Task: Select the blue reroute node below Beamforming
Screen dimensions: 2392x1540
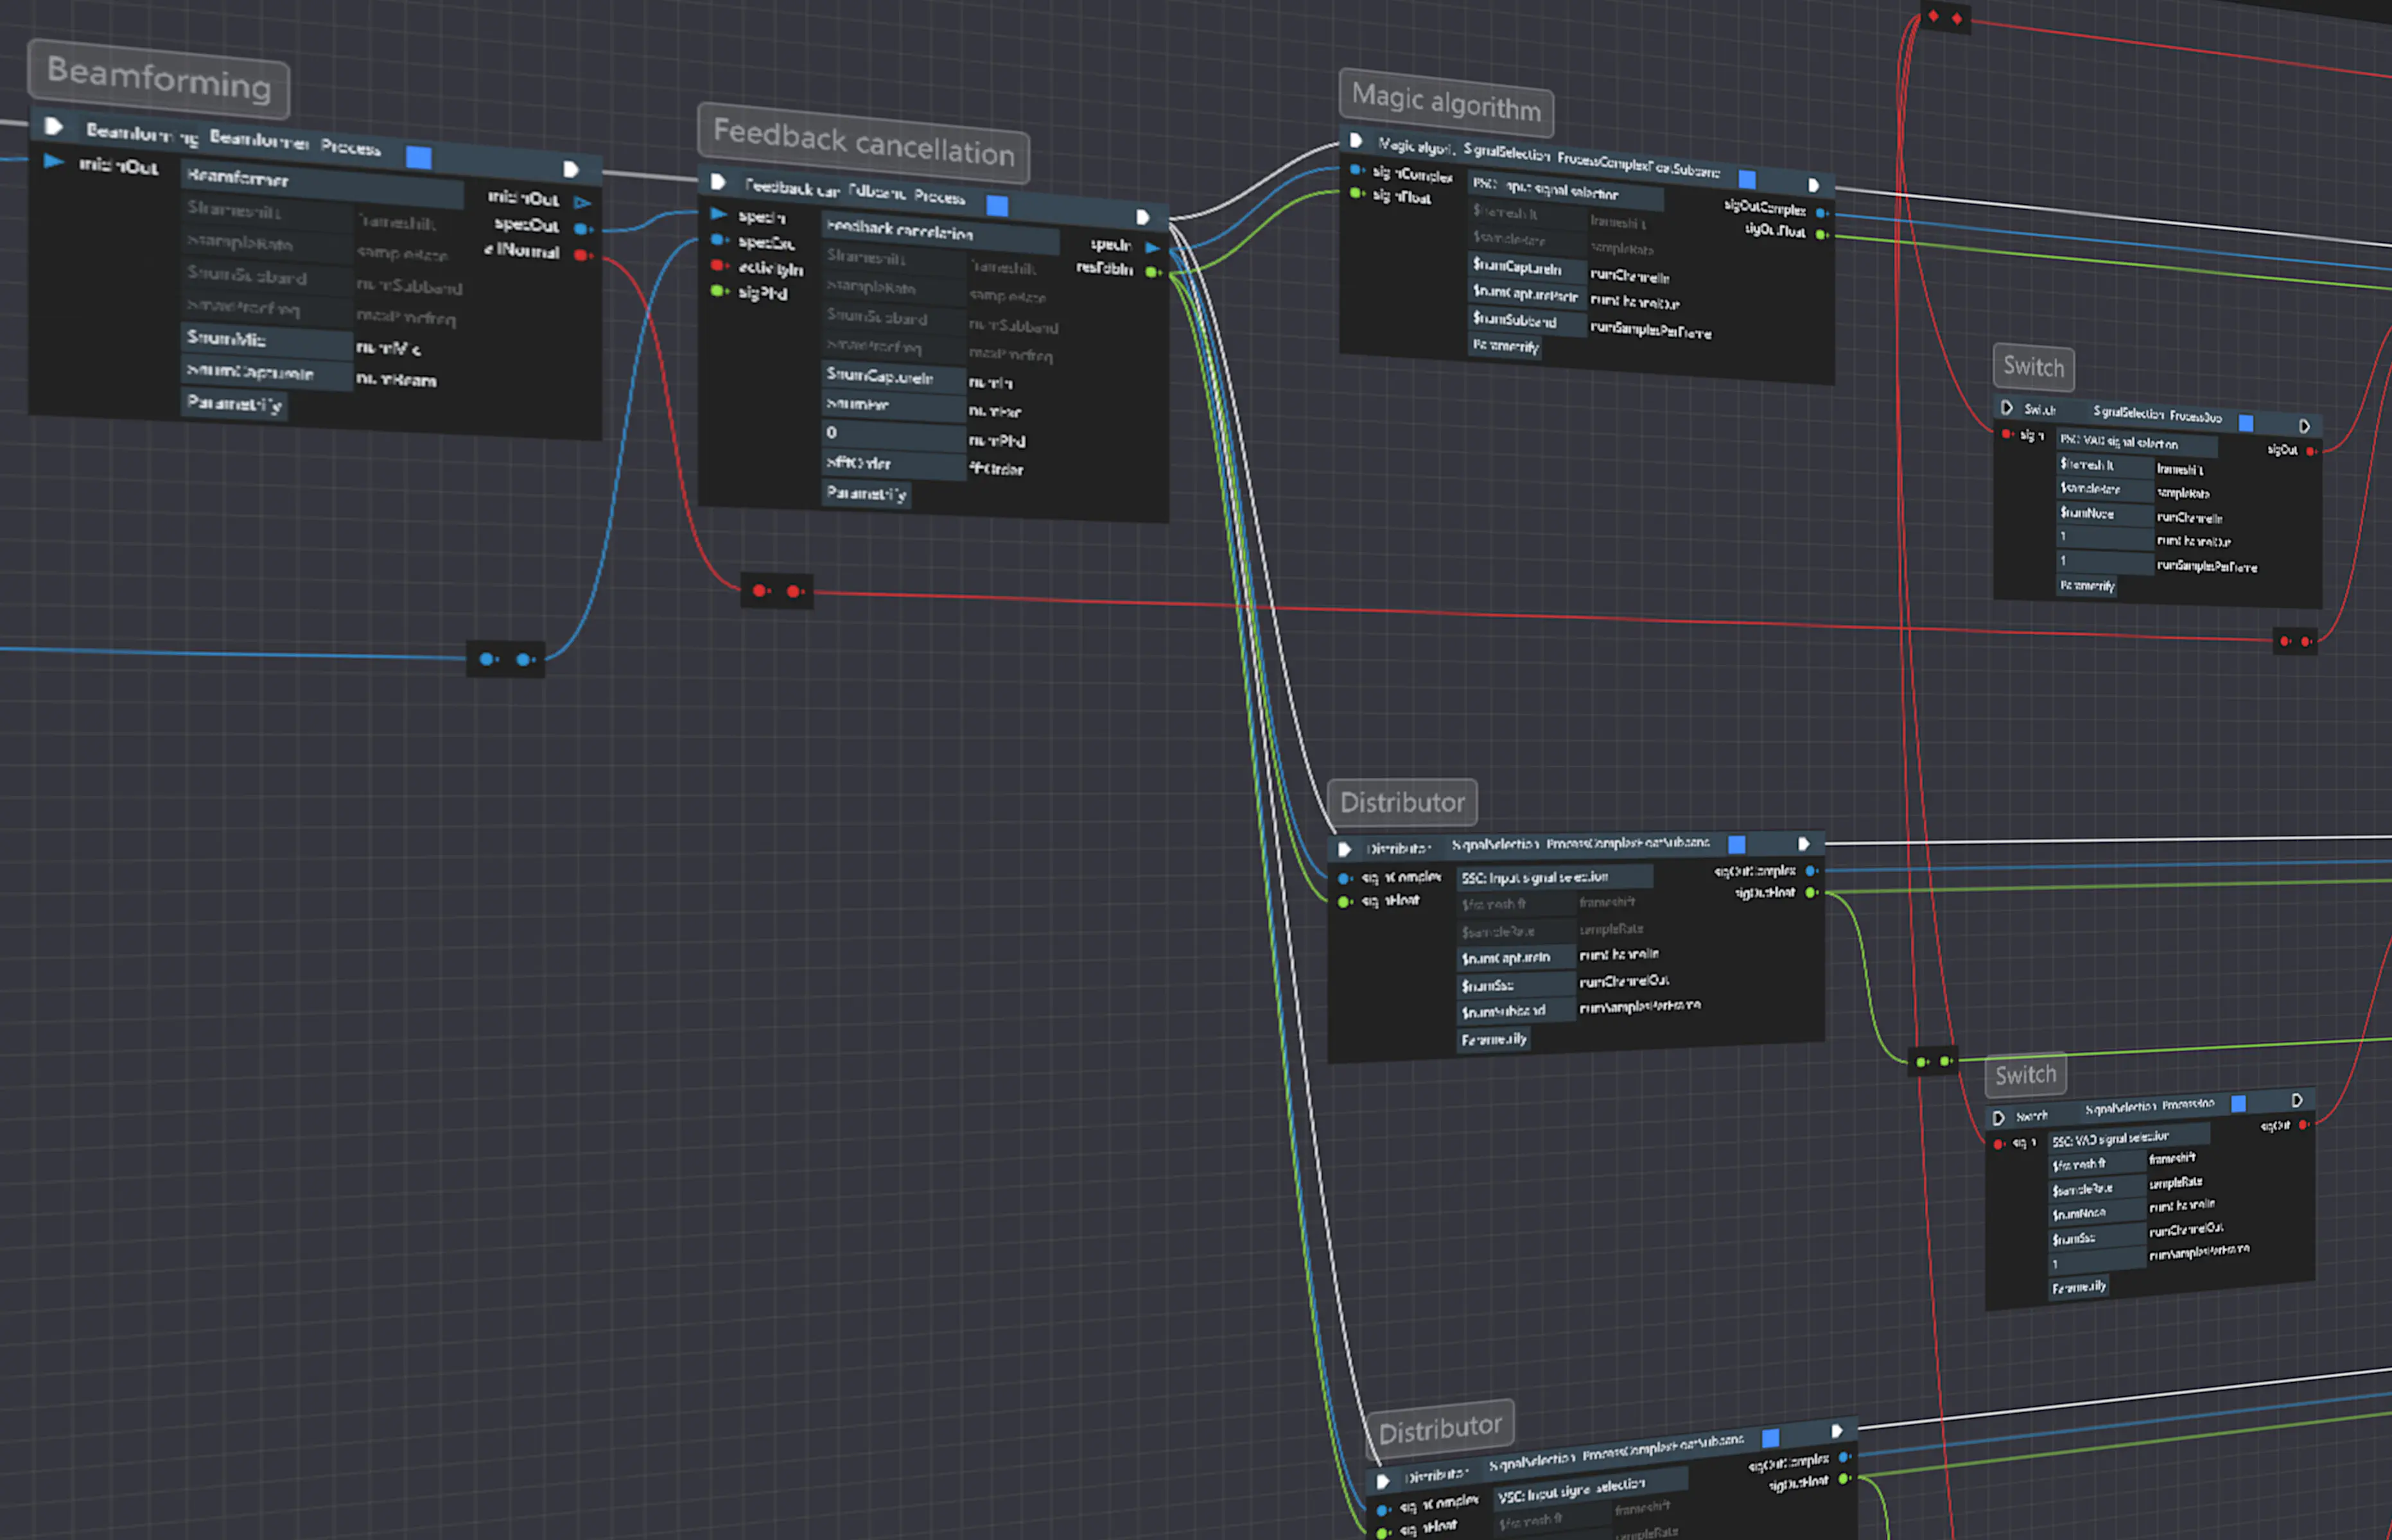Action: (x=505, y=659)
